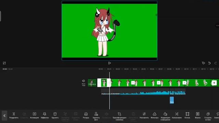Select the long extracted audio waveform track
Viewport: 219px width, 123px height.
coord(135,92)
